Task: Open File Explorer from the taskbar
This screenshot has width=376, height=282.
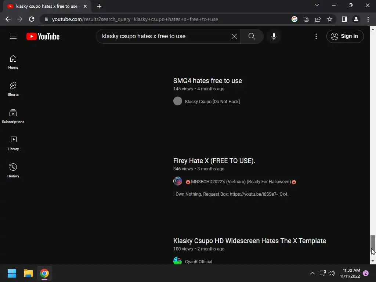Action: pyautogui.click(x=28, y=273)
